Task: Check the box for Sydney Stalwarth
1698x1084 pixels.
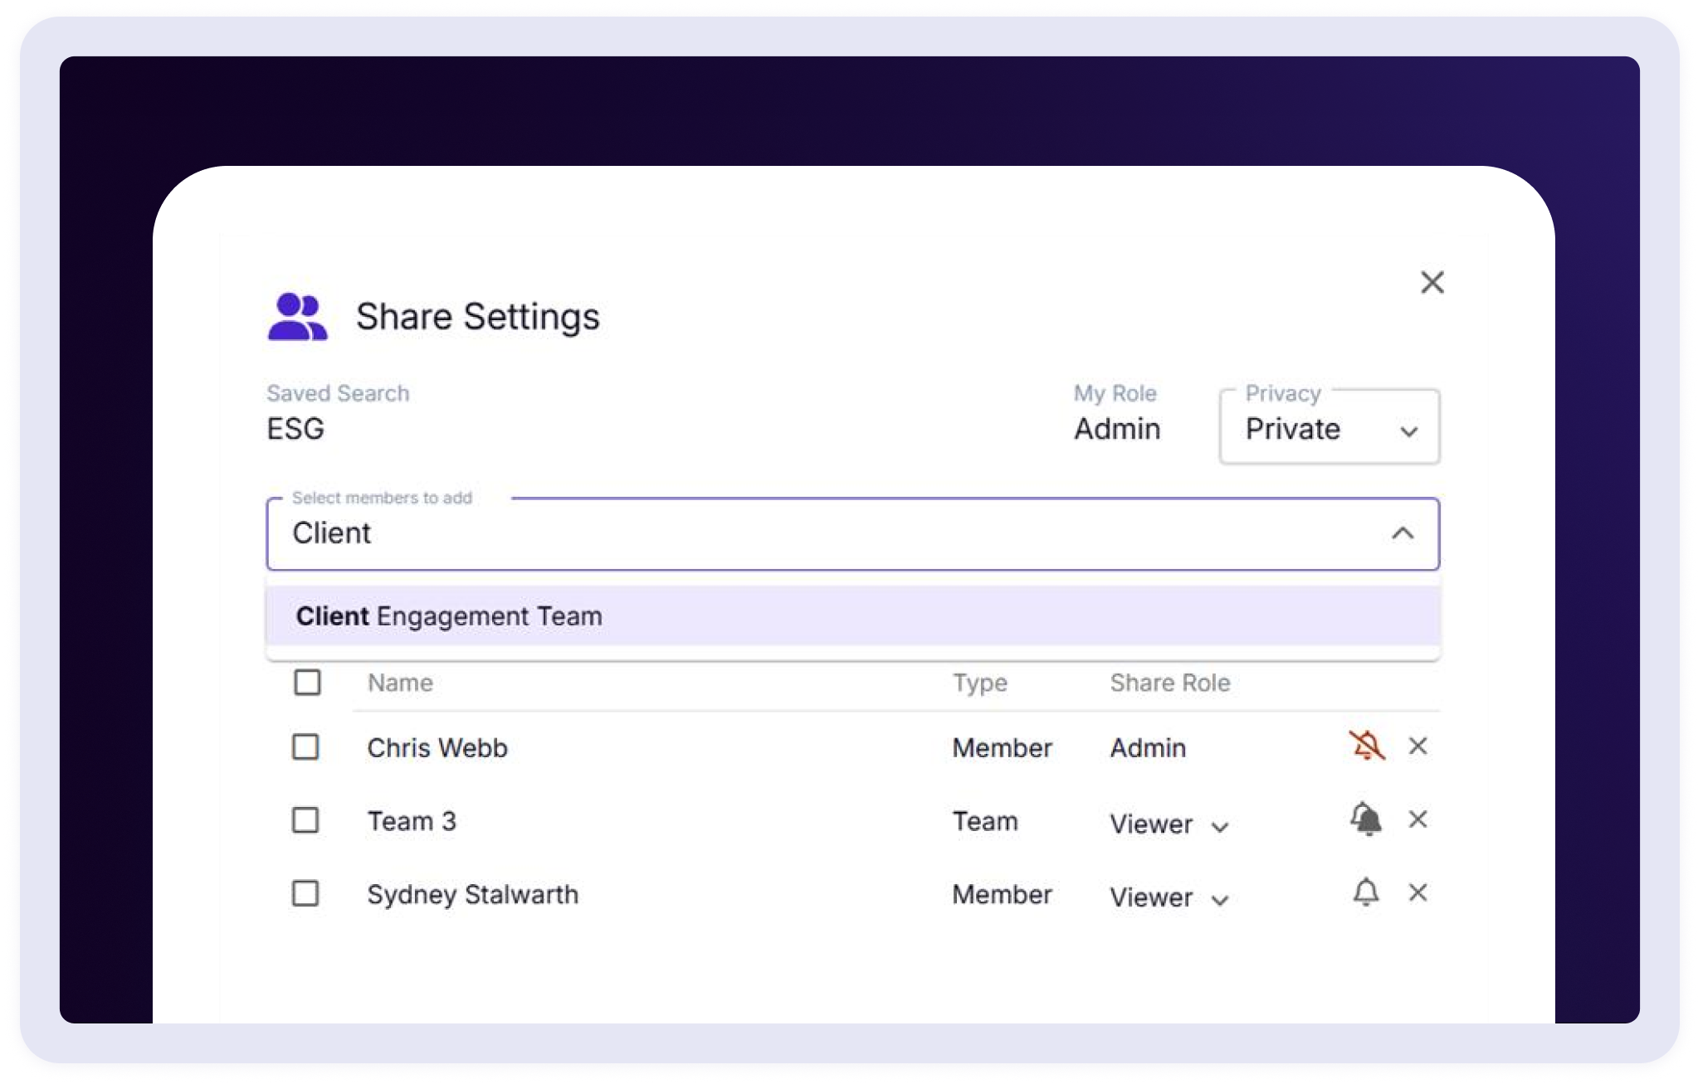Action: [x=305, y=893]
